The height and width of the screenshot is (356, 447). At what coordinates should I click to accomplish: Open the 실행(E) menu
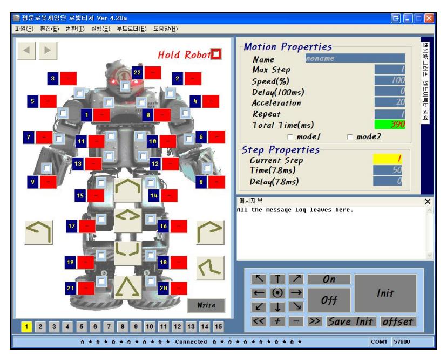pos(100,29)
